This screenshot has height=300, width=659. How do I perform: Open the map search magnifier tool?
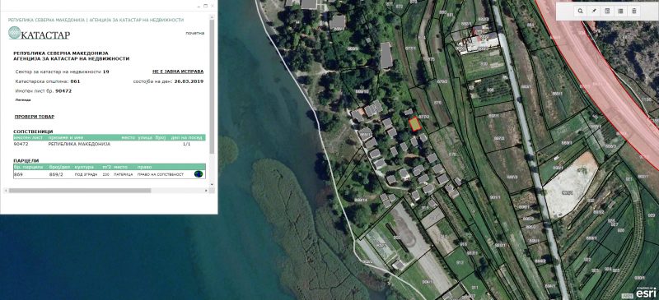point(580,12)
